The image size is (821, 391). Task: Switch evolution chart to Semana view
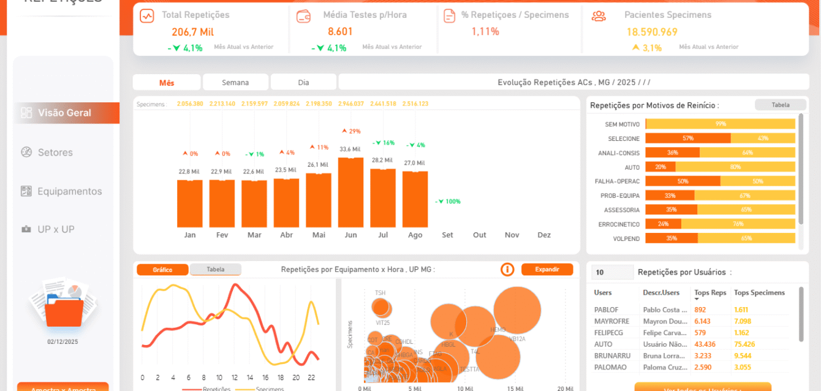point(235,82)
